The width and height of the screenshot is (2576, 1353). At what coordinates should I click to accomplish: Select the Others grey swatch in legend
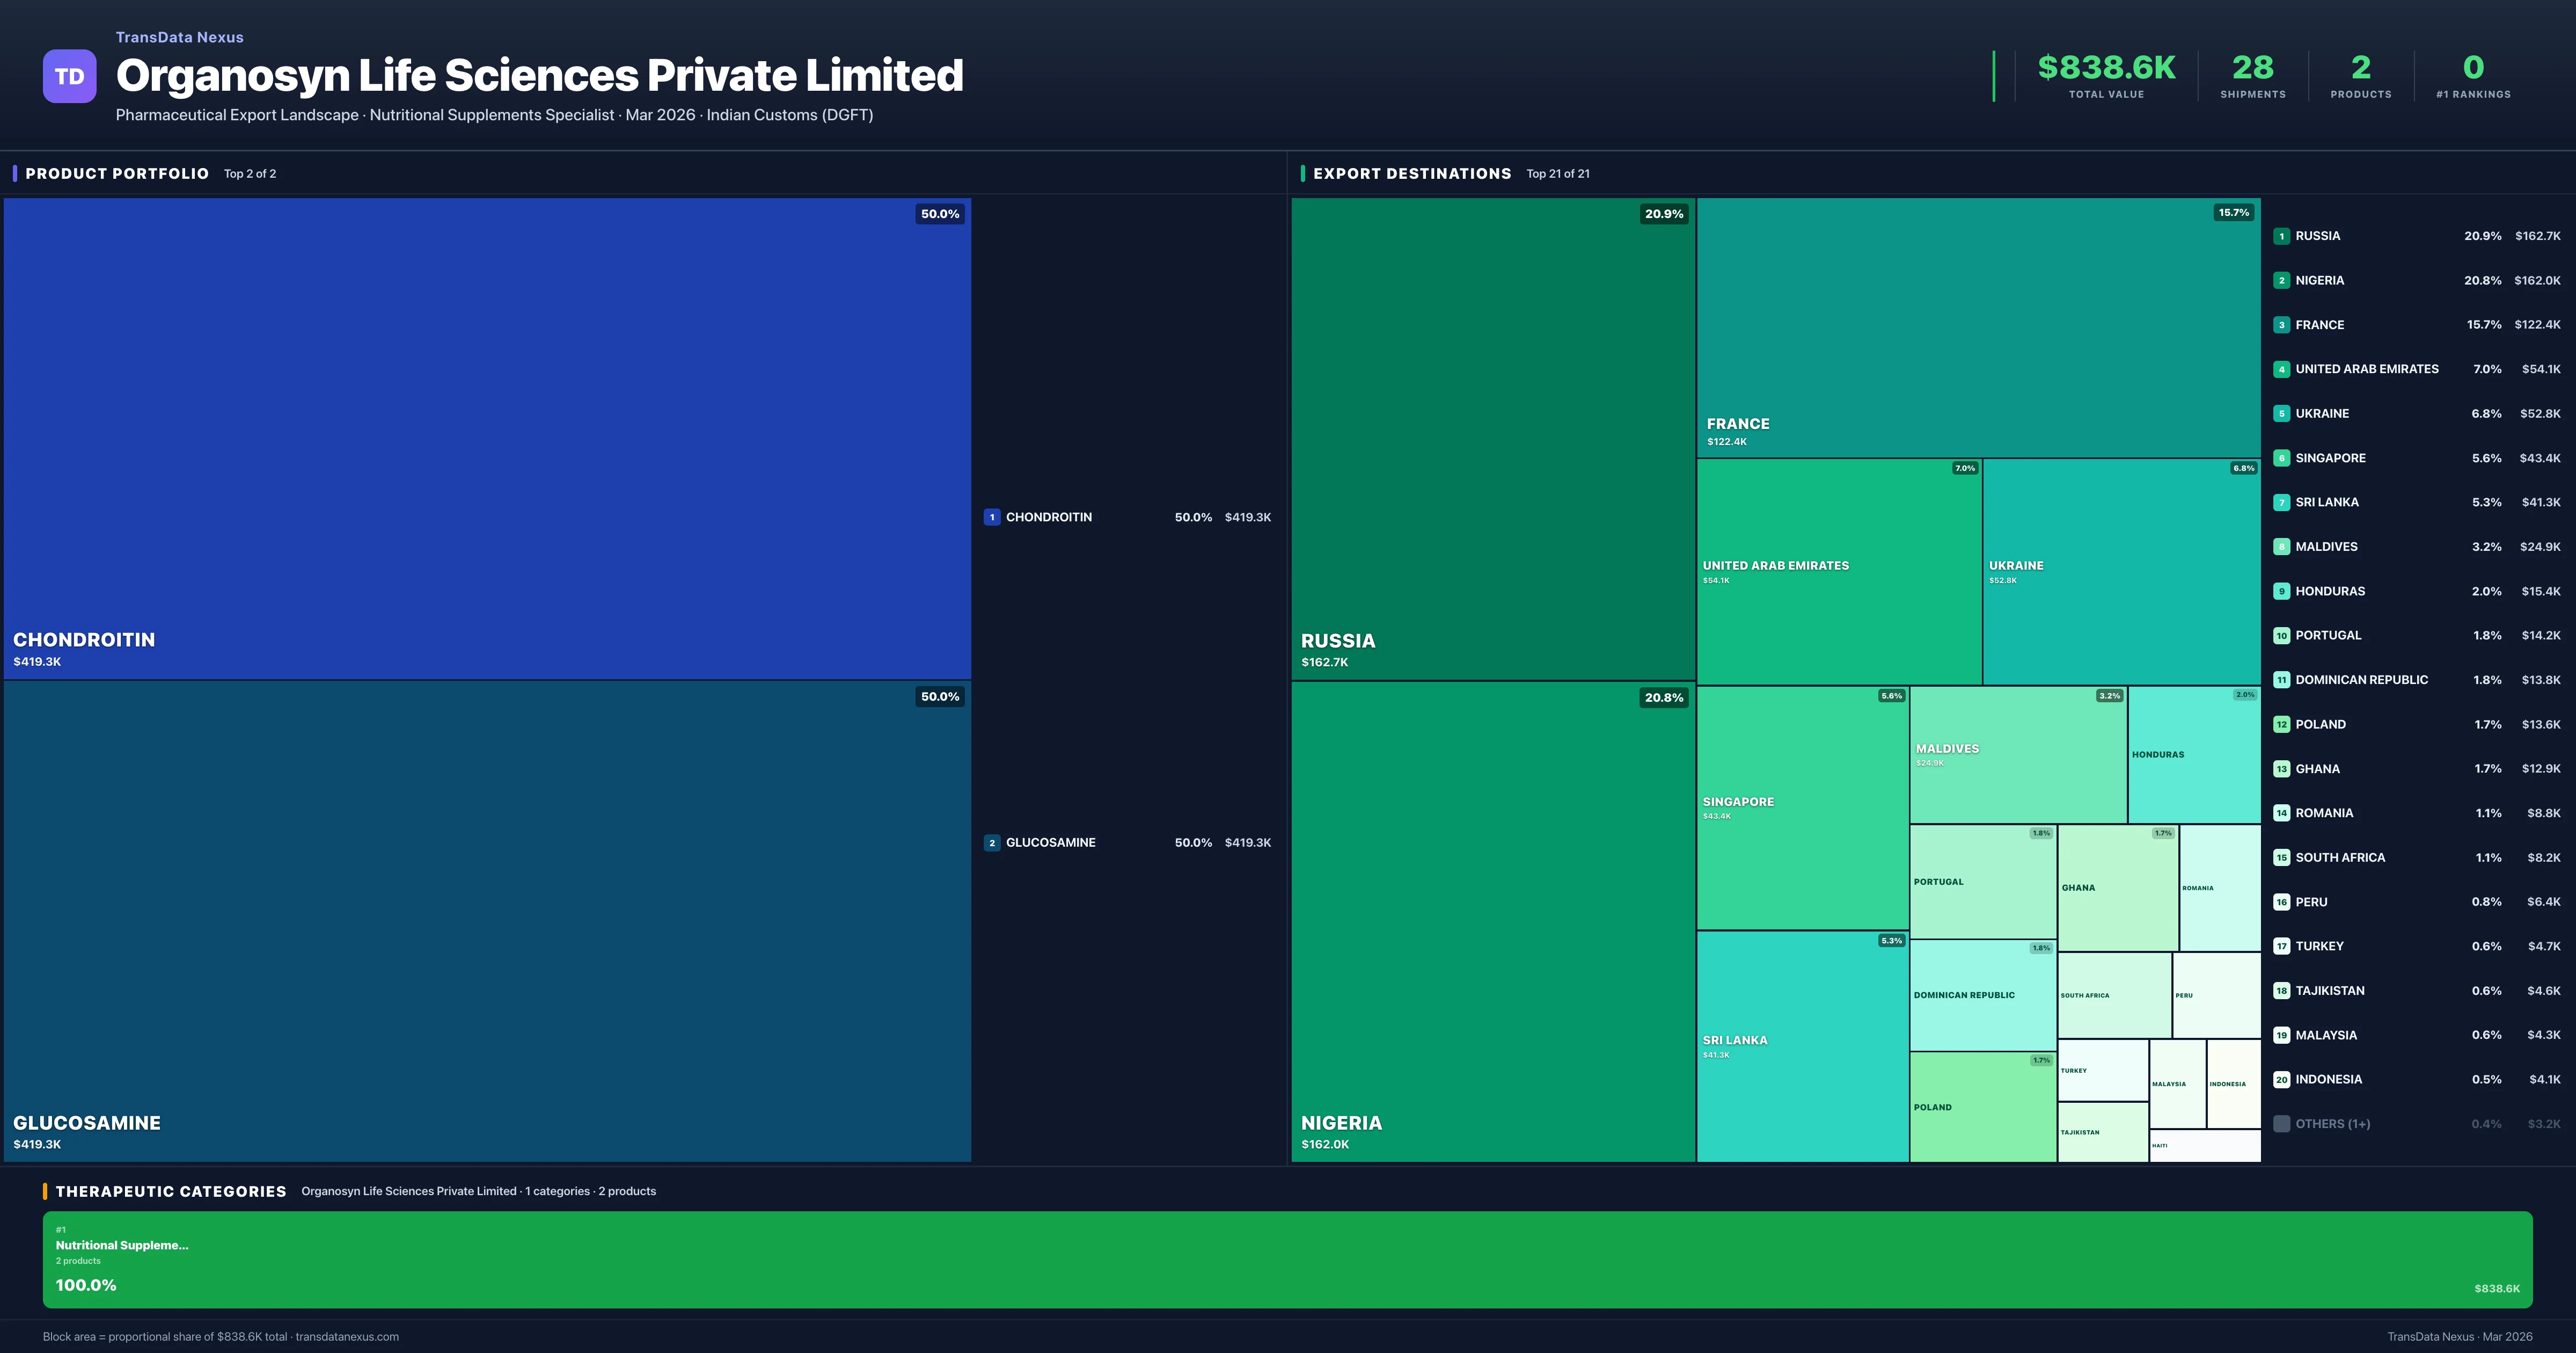(2281, 1123)
